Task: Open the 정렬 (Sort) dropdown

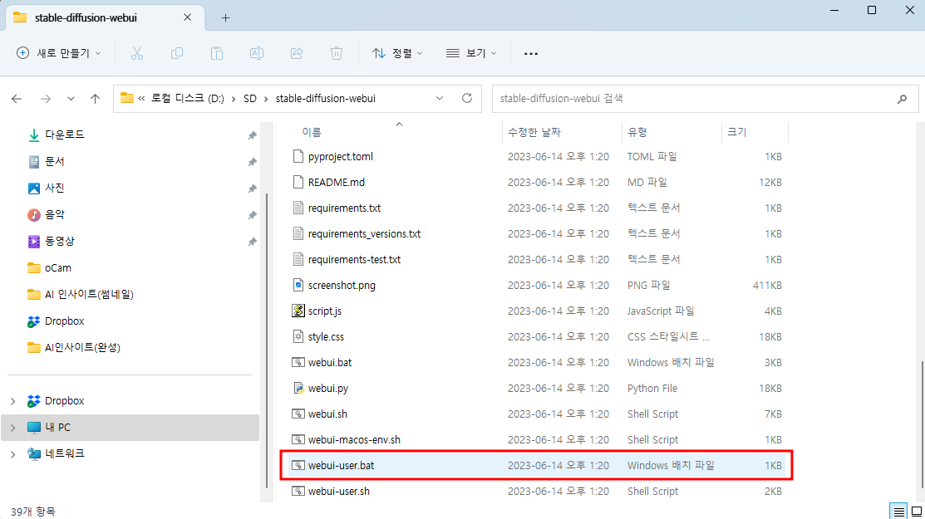Action: click(x=397, y=53)
